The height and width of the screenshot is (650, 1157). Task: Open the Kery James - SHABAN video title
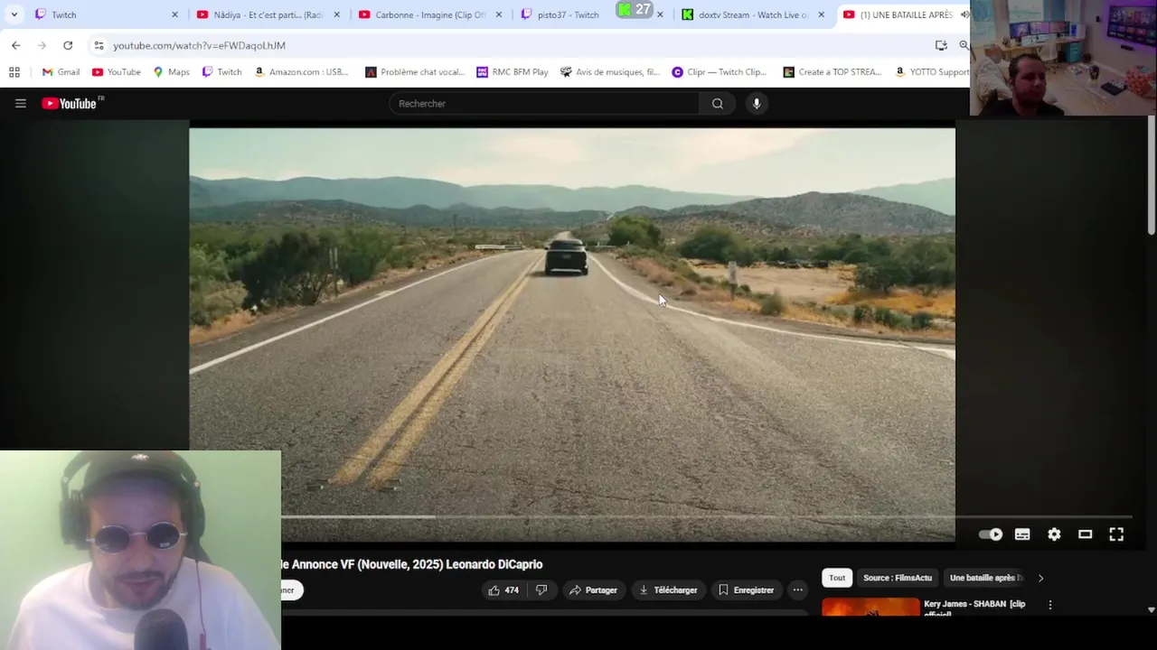(974, 608)
